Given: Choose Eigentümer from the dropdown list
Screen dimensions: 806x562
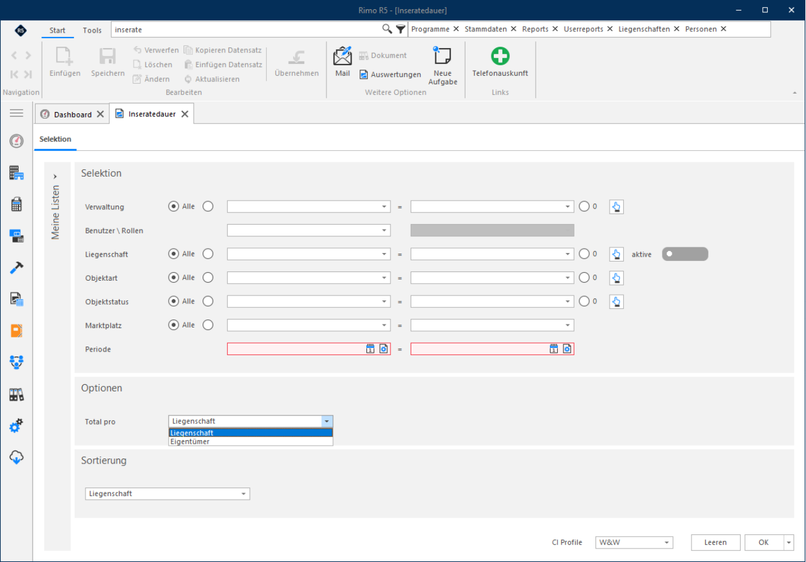Looking at the screenshot, I should click(x=251, y=441).
